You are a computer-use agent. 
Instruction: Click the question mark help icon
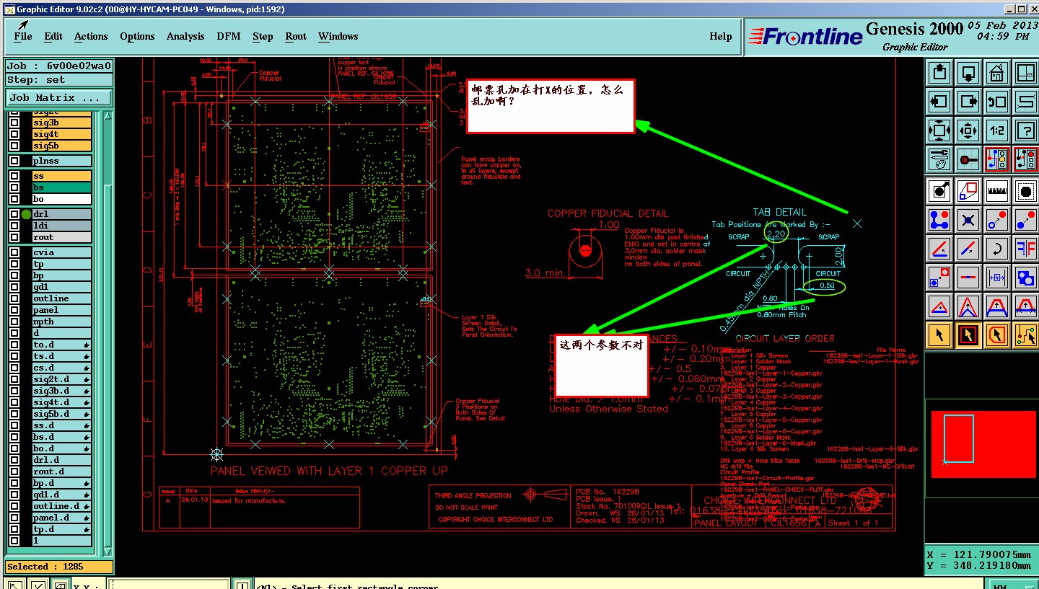[x=1025, y=130]
